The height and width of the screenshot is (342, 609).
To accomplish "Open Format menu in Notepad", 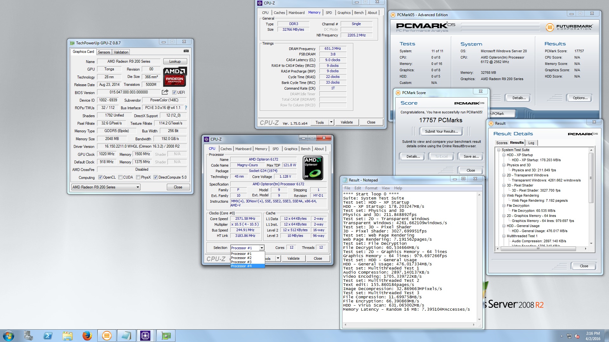I will [x=371, y=188].
